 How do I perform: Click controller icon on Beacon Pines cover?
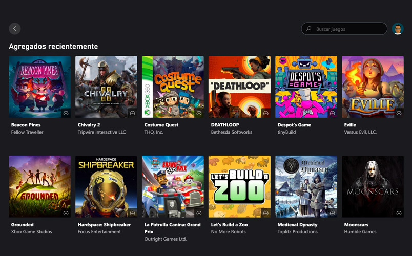66,113
